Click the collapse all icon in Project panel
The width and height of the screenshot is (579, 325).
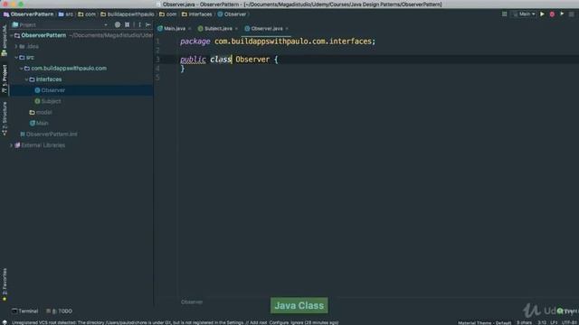tap(127, 24)
